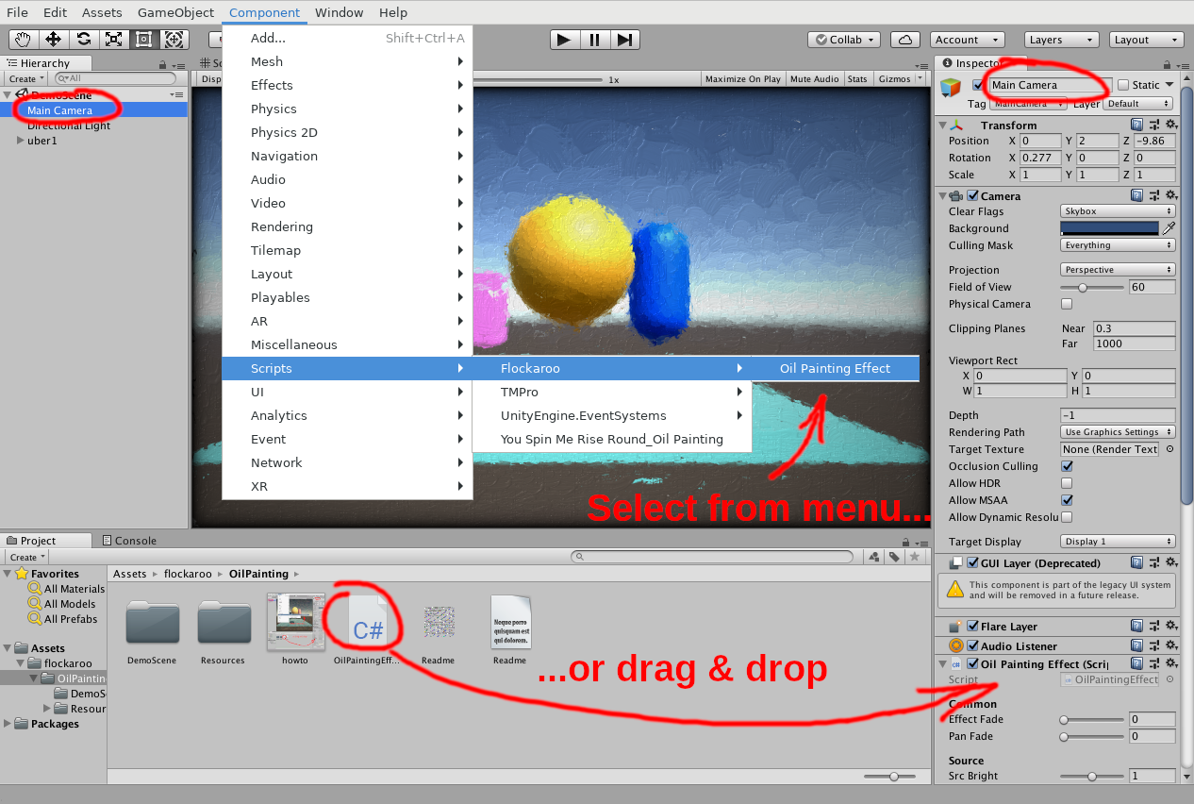
Task: Open the Projection Perspective dropdown
Action: coord(1118,270)
